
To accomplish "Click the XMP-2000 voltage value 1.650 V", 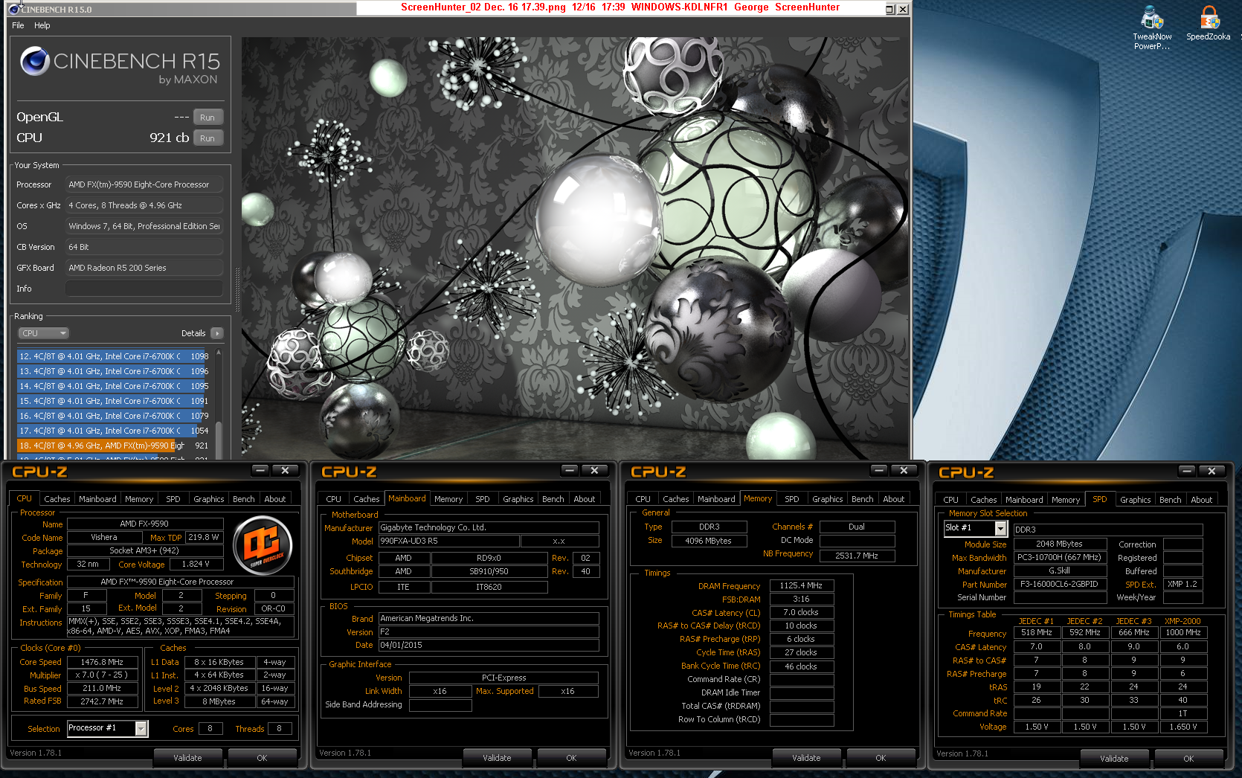I will (1183, 727).
